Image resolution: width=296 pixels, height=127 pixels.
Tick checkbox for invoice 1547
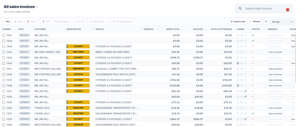tap(4, 35)
